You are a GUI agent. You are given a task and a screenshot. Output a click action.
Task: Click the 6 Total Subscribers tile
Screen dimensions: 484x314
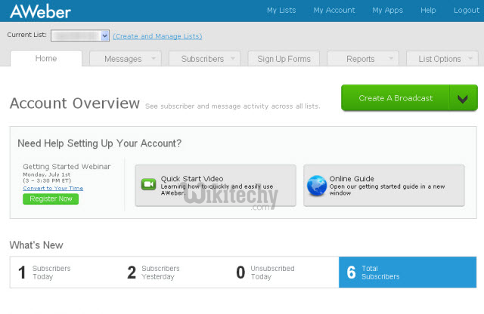(408, 272)
